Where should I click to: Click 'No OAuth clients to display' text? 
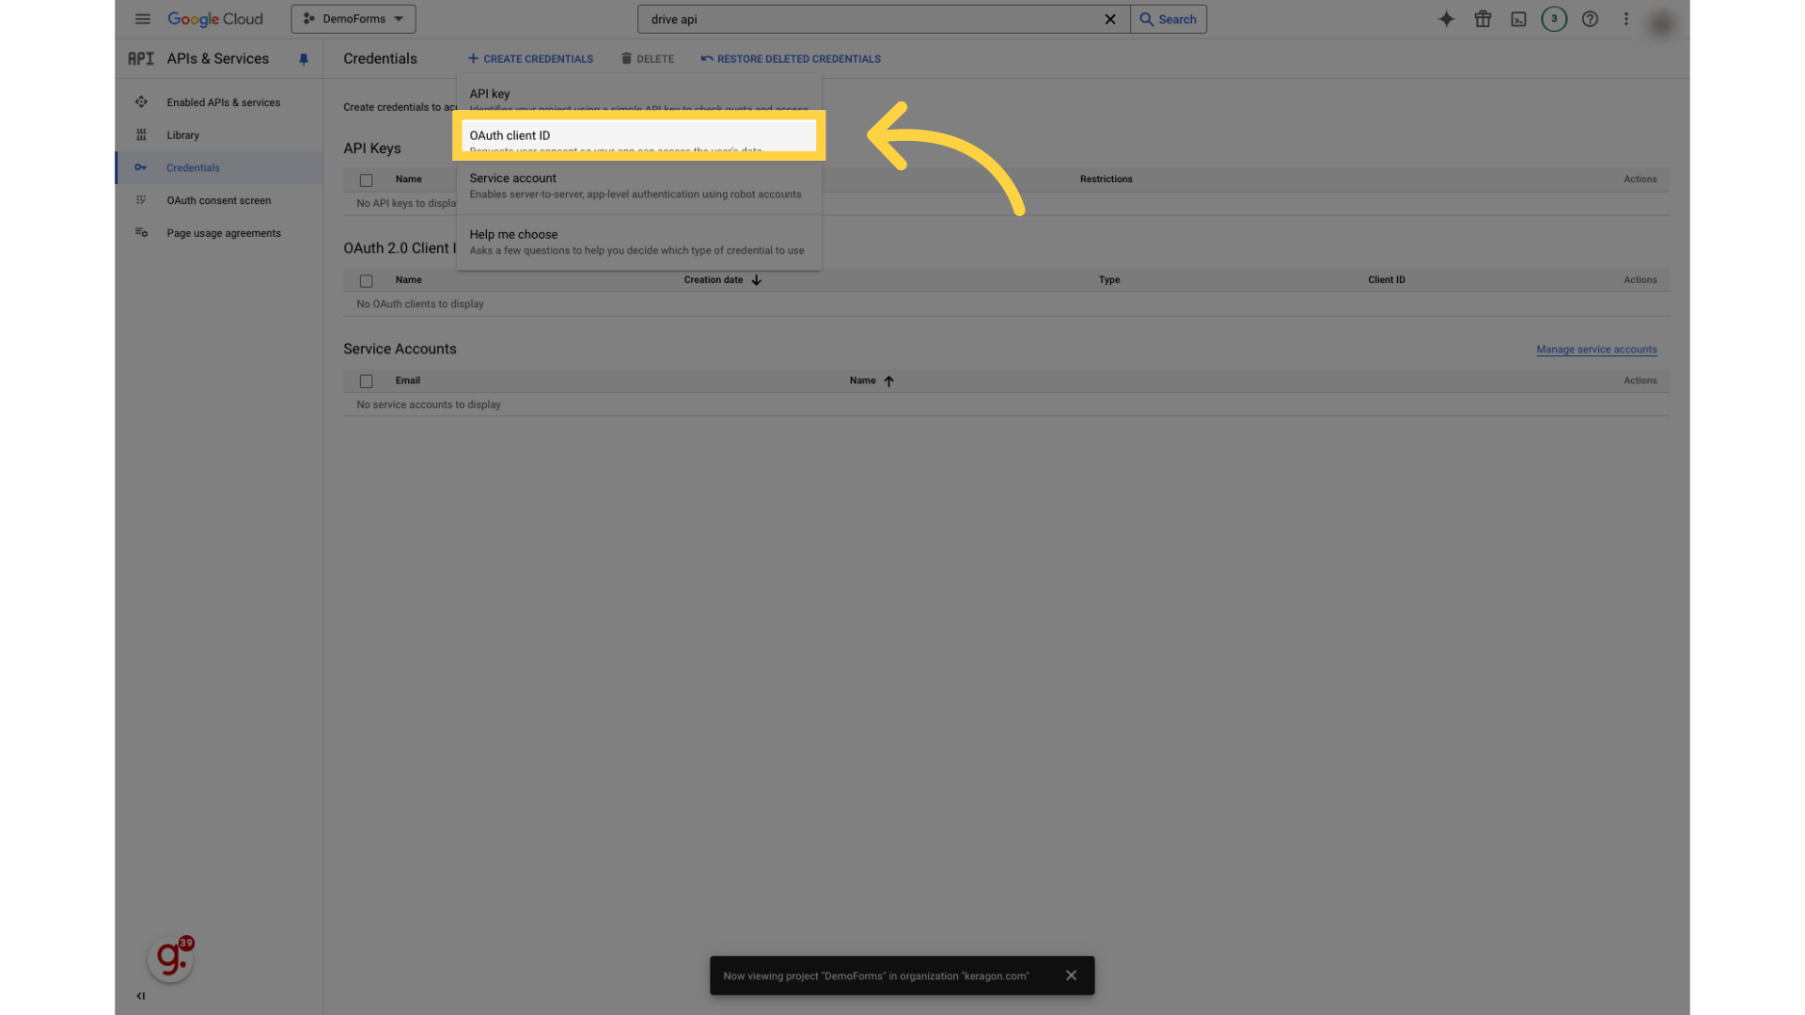coord(420,304)
